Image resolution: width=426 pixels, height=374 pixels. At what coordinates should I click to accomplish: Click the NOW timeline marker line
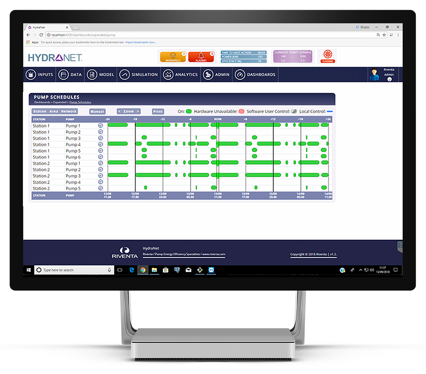pos(218,157)
